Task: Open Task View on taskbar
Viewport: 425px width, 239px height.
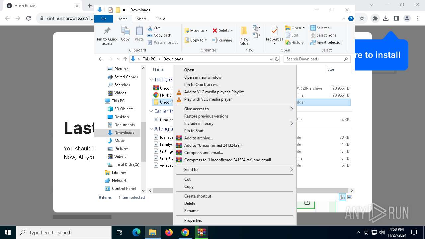Action: 120,232
